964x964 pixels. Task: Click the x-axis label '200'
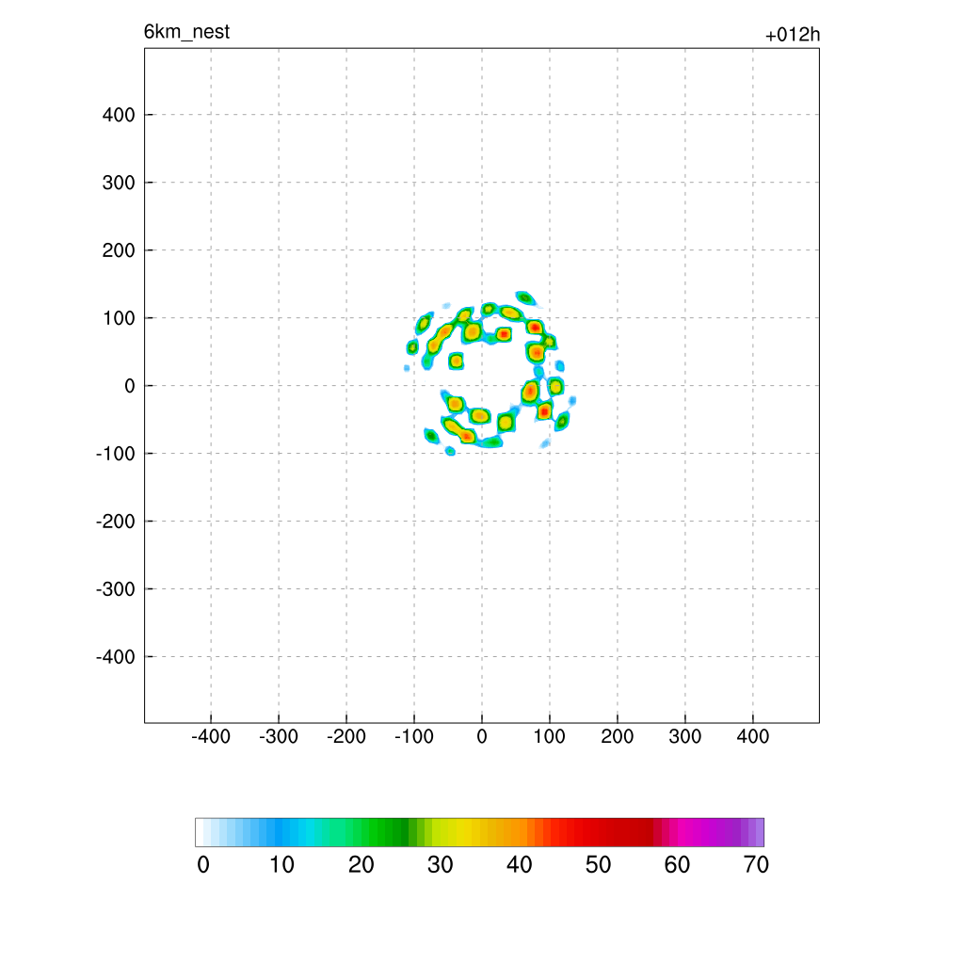click(618, 736)
